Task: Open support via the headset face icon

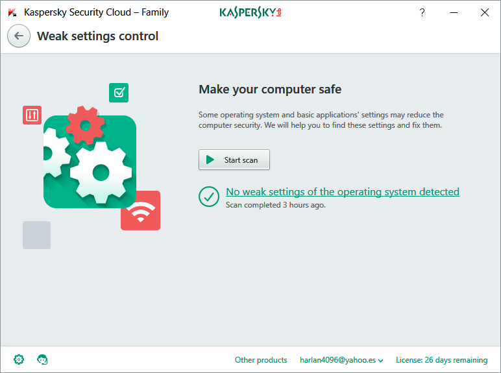Action: (x=42, y=359)
